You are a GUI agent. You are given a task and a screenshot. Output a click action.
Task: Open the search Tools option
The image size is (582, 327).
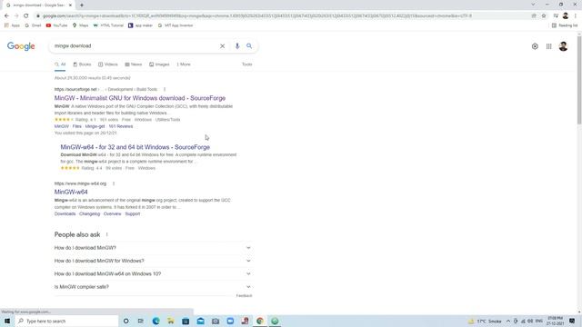point(246,64)
